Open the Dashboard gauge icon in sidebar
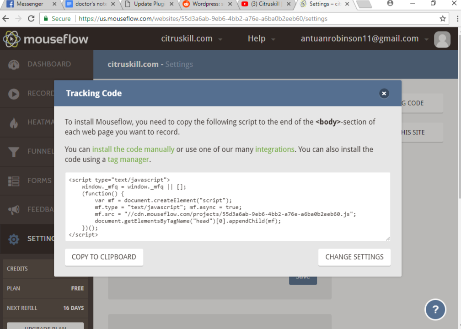This screenshot has height=329, width=461. point(14,64)
